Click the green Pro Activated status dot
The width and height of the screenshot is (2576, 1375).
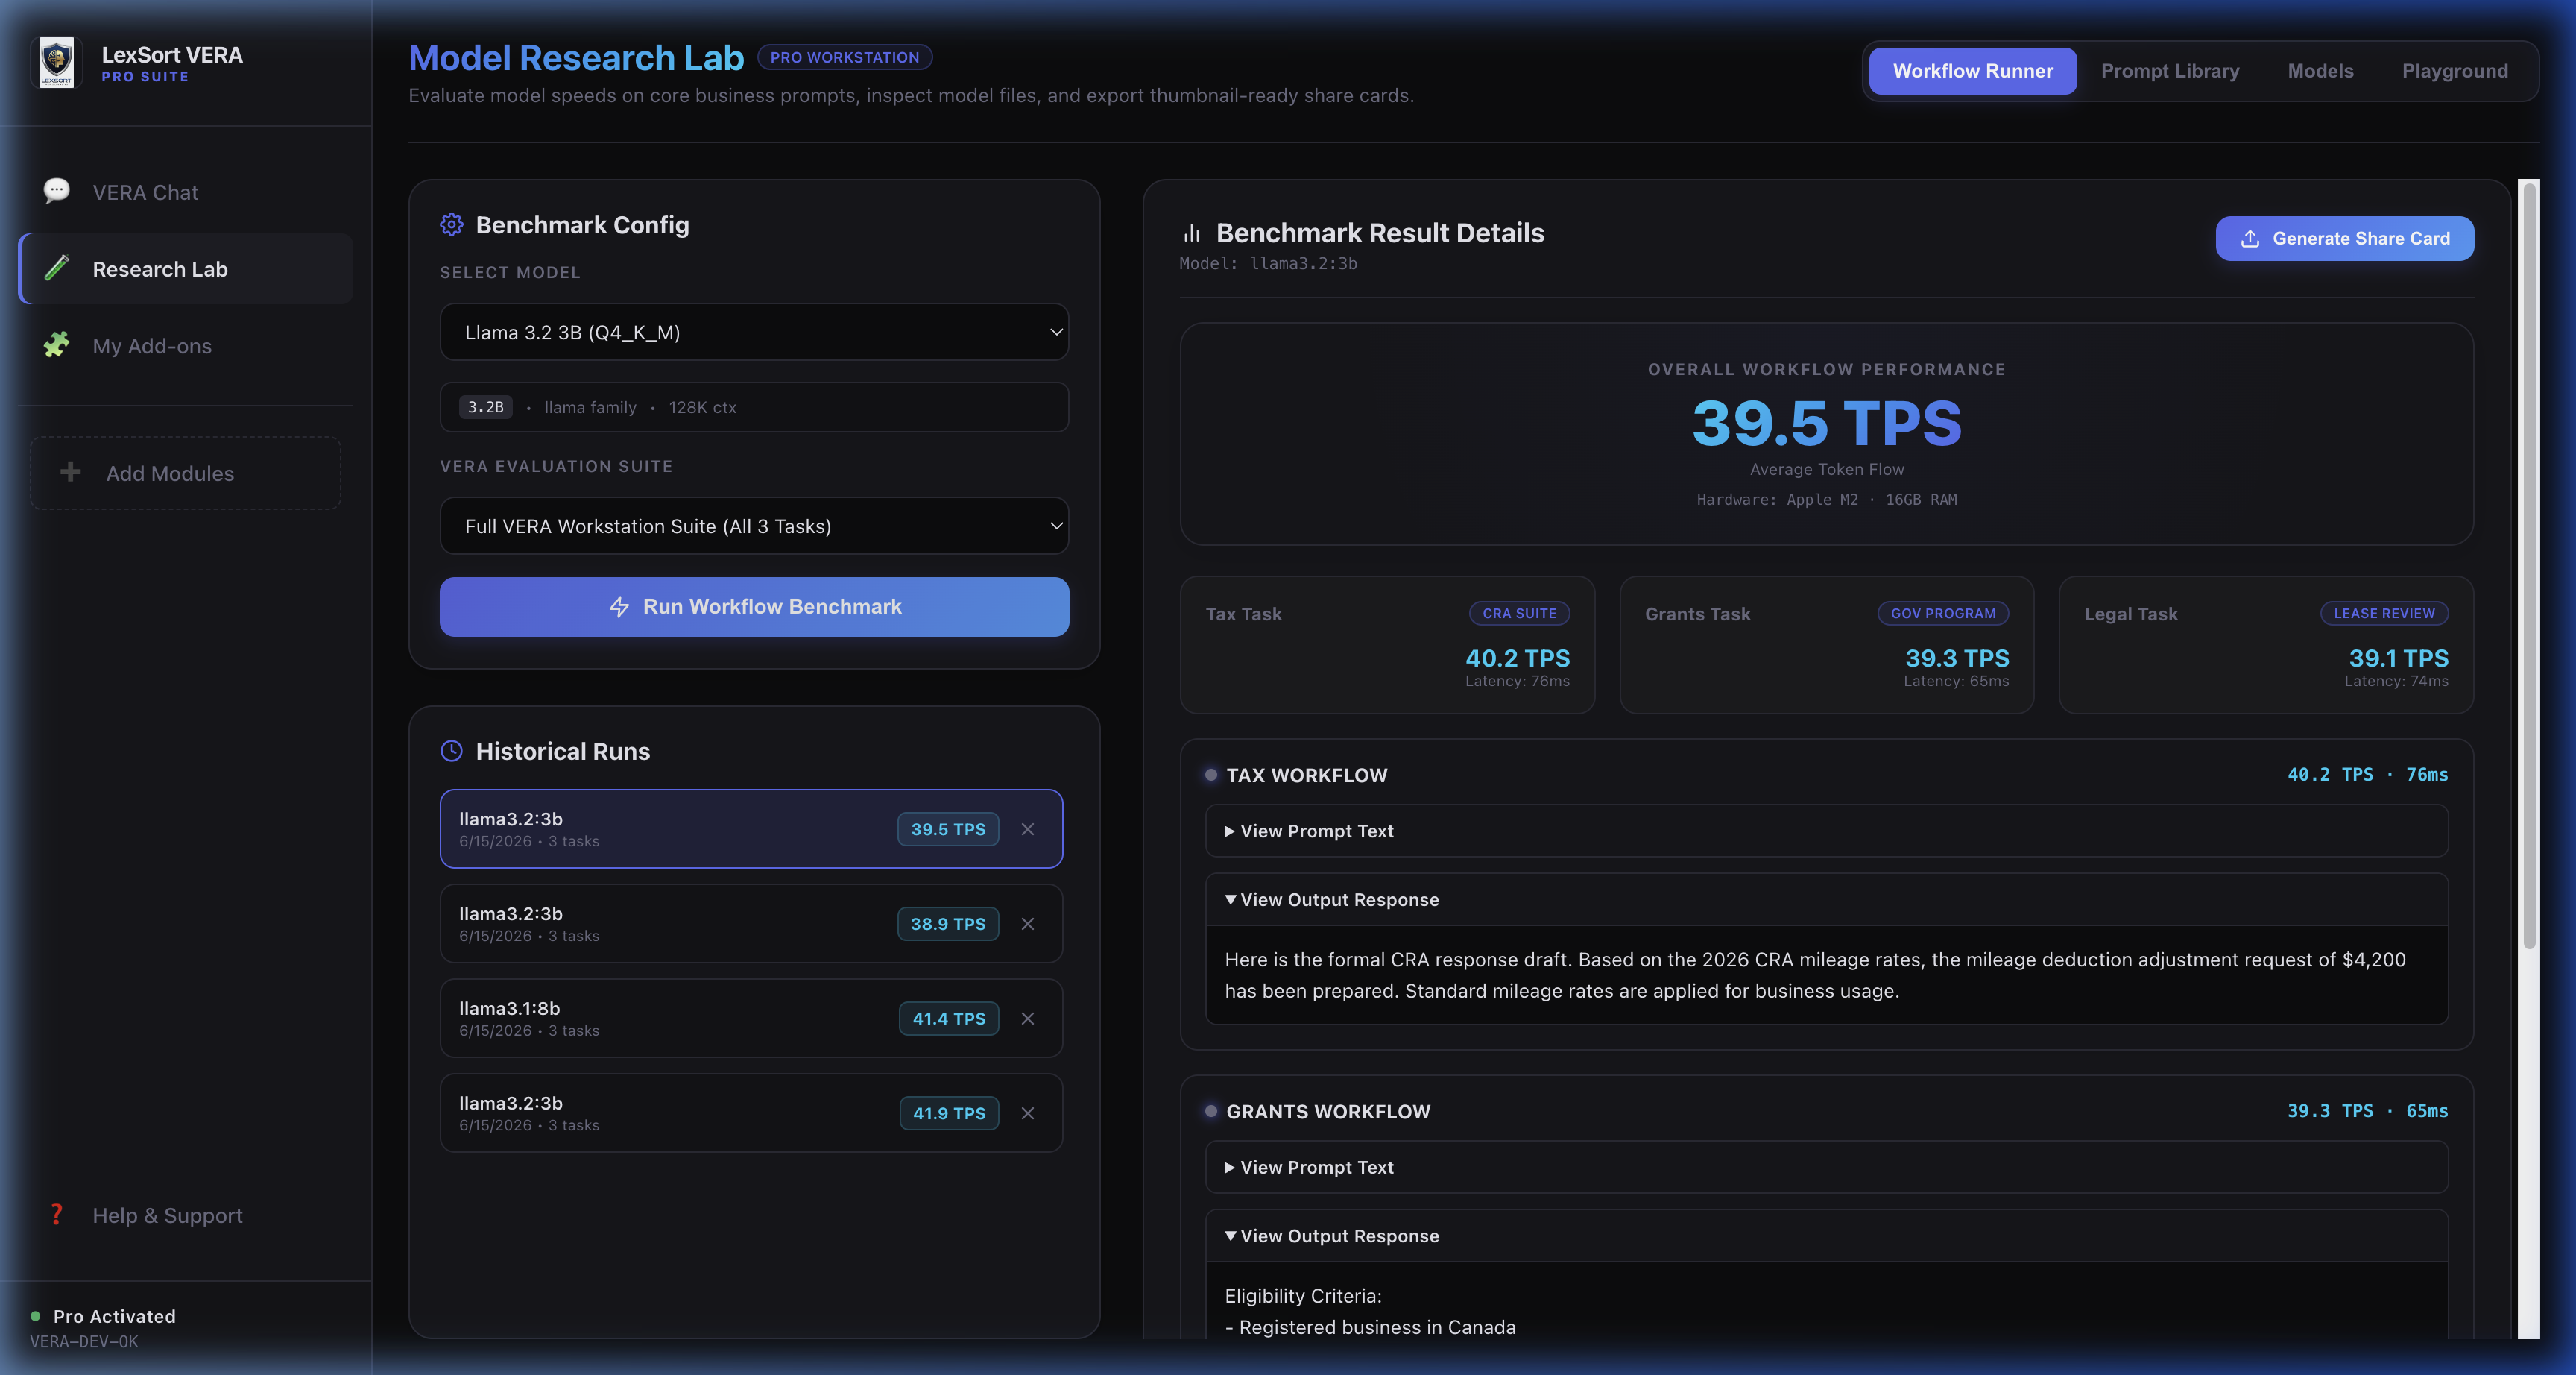click(36, 1316)
